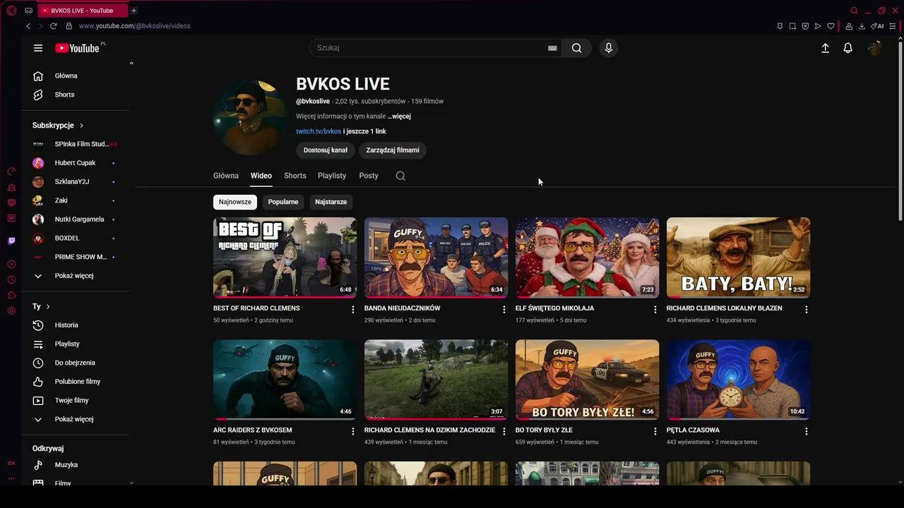Click the YouTube logo
This screenshot has height=508, width=904.
[77, 48]
